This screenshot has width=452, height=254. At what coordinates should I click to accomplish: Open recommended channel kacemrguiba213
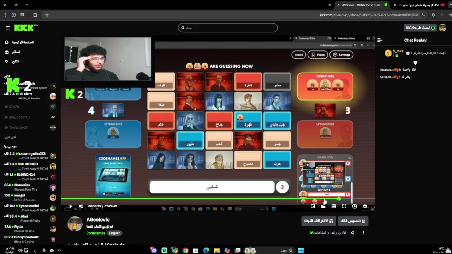point(30,156)
